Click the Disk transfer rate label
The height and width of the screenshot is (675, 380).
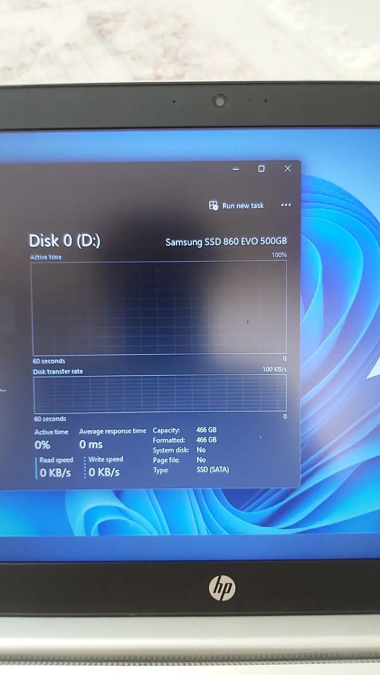pos(58,371)
